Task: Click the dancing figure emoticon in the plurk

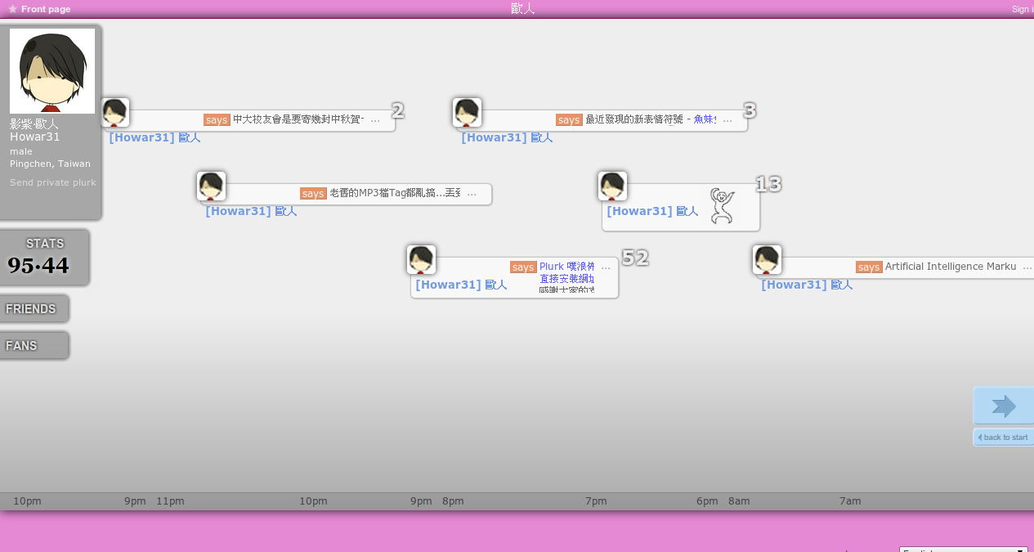Action: tap(722, 206)
